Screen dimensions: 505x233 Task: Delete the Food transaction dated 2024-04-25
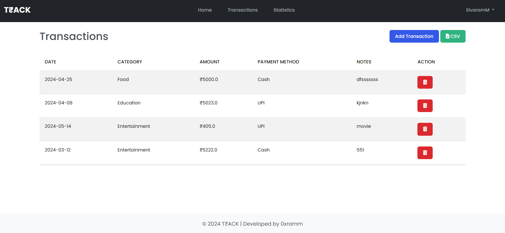point(425,82)
